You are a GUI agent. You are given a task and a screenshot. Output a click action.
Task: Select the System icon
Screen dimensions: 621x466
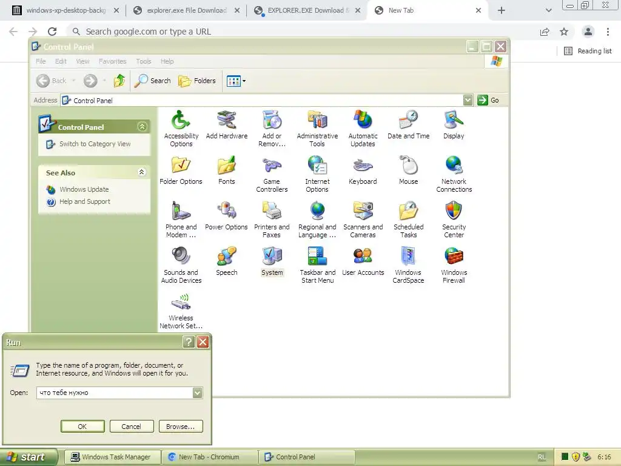[x=272, y=262]
